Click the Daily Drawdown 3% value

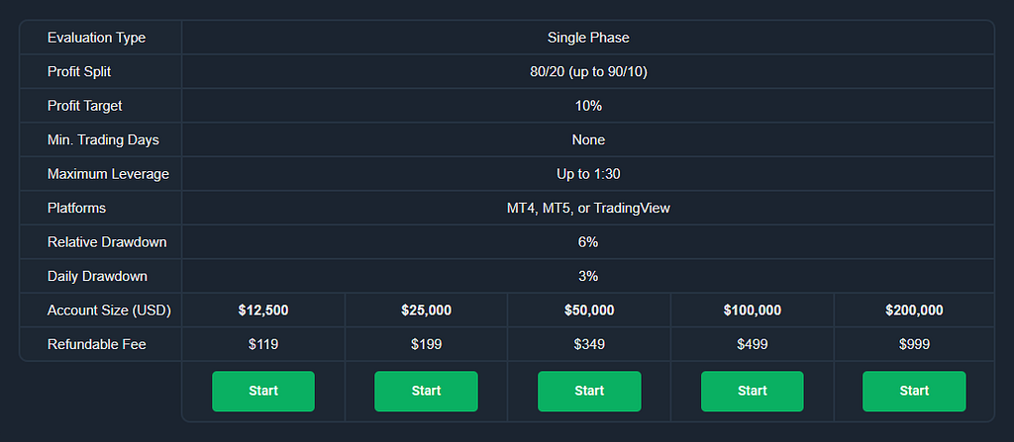click(588, 277)
